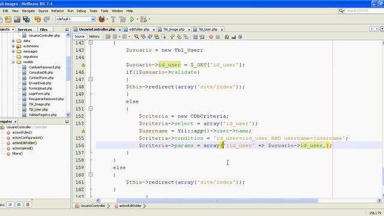Switch to the History view button
This screenshot has height=216, width=384.
94,37
